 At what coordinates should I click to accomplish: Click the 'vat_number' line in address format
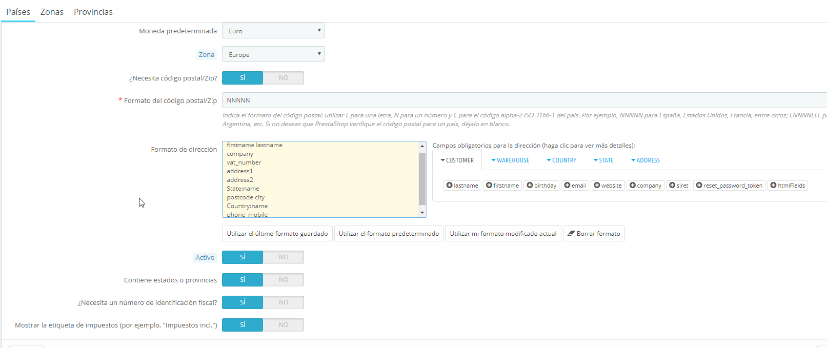(244, 162)
